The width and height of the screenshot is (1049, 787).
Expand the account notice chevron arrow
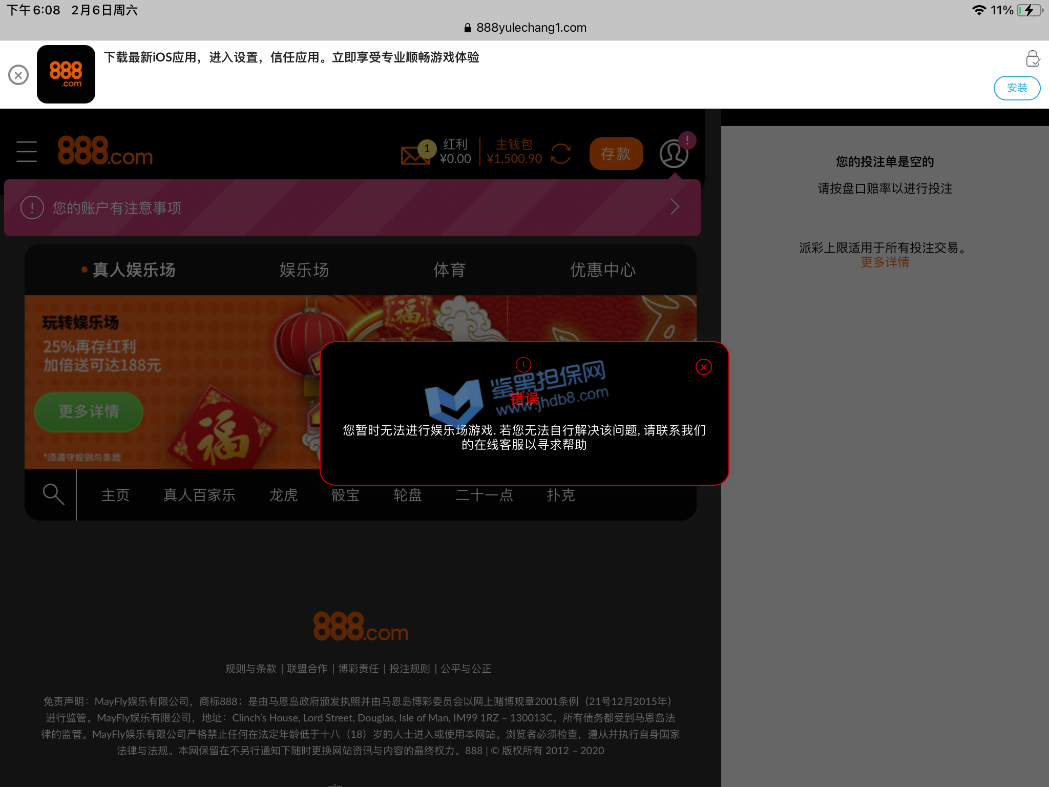675,207
